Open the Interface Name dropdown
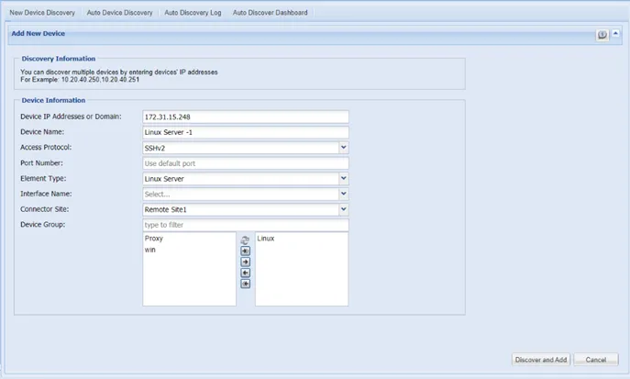This screenshot has height=379, width=630. click(344, 195)
